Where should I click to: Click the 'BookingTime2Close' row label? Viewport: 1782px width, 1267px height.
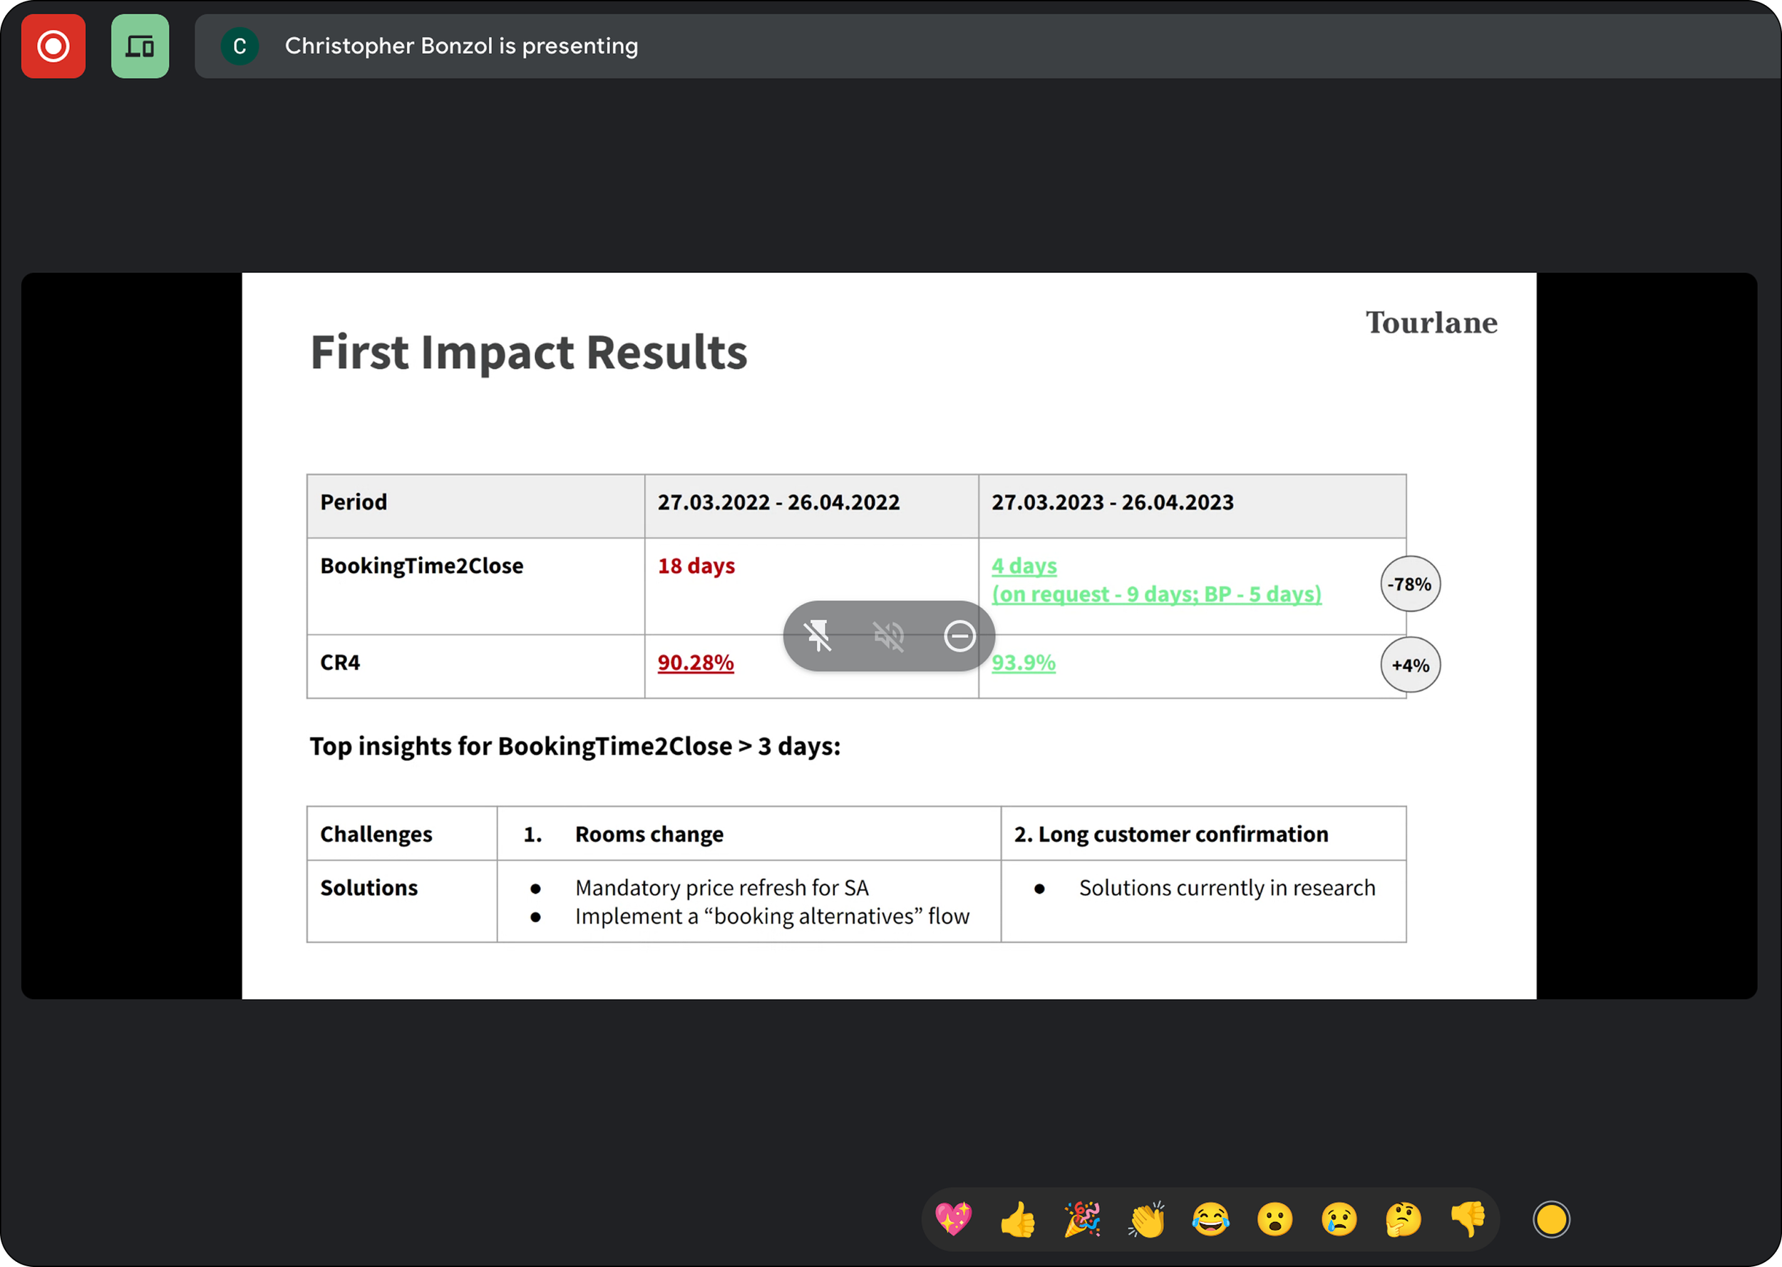[x=421, y=566]
